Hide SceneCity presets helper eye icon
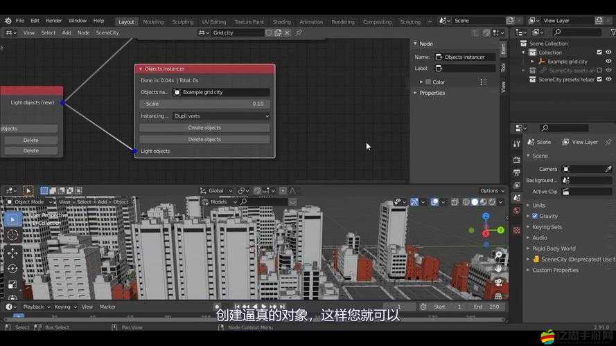This screenshot has width=616, height=346. pyautogui.click(x=608, y=80)
